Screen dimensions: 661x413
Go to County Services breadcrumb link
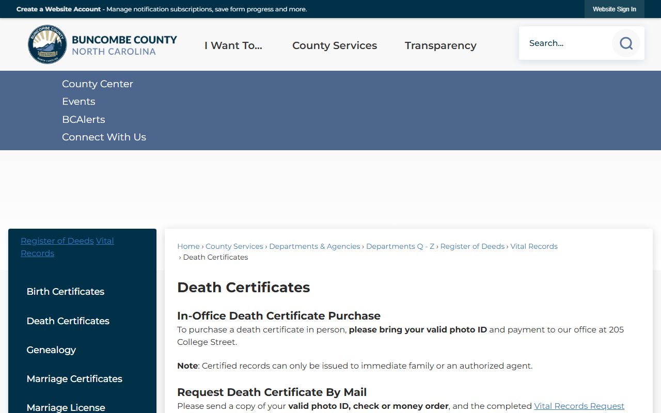(234, 247)
